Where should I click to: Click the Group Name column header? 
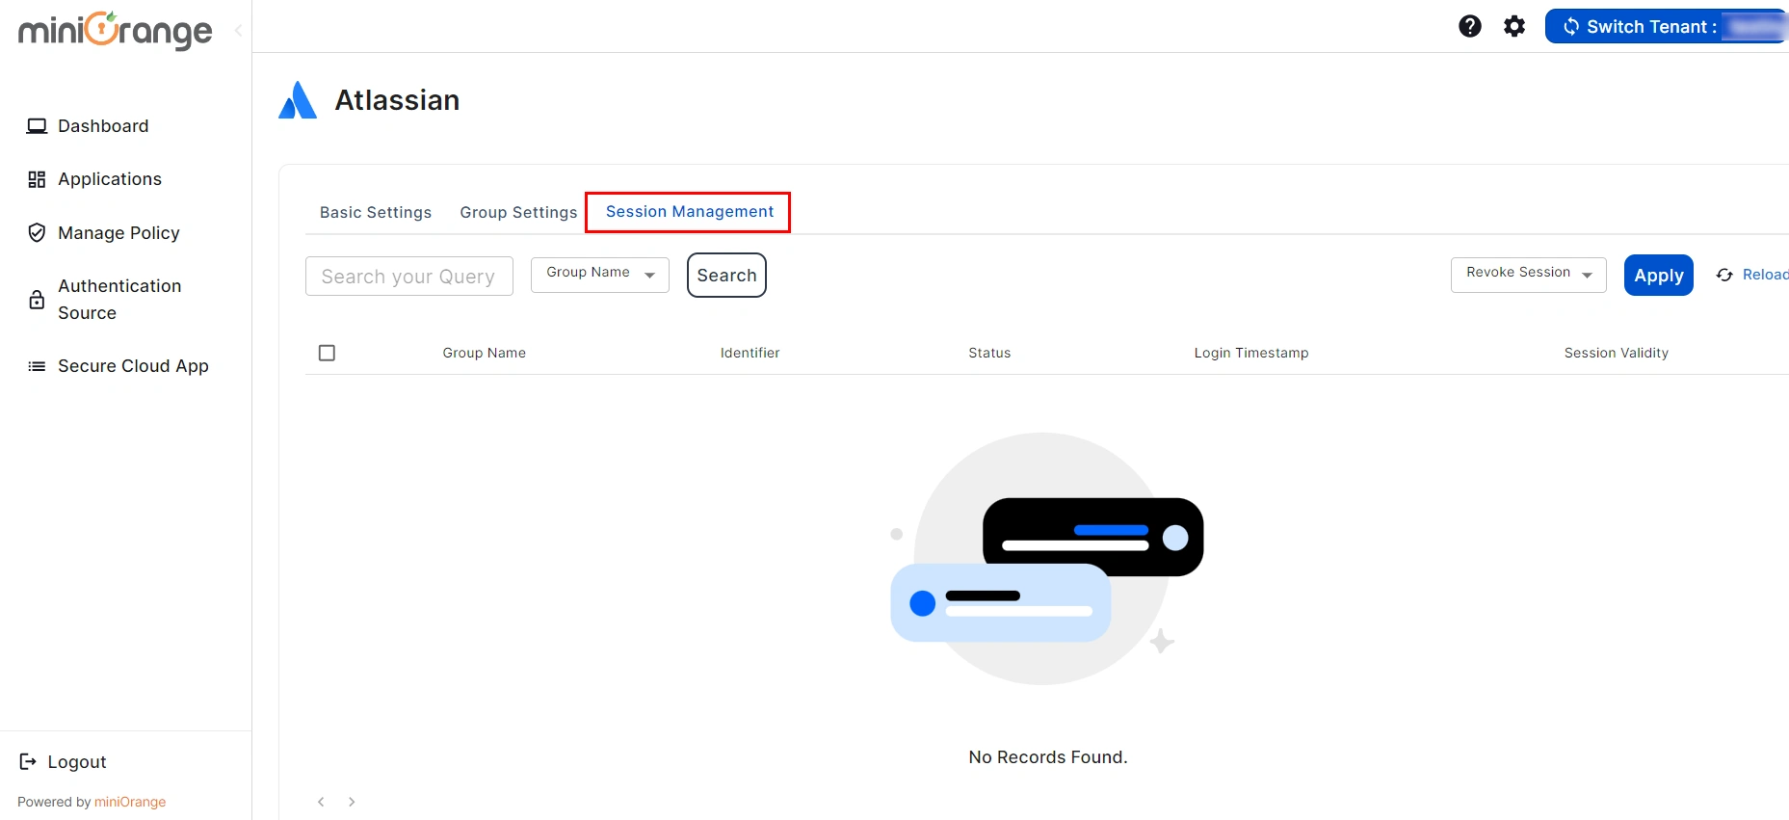click(x=485, y=353)
